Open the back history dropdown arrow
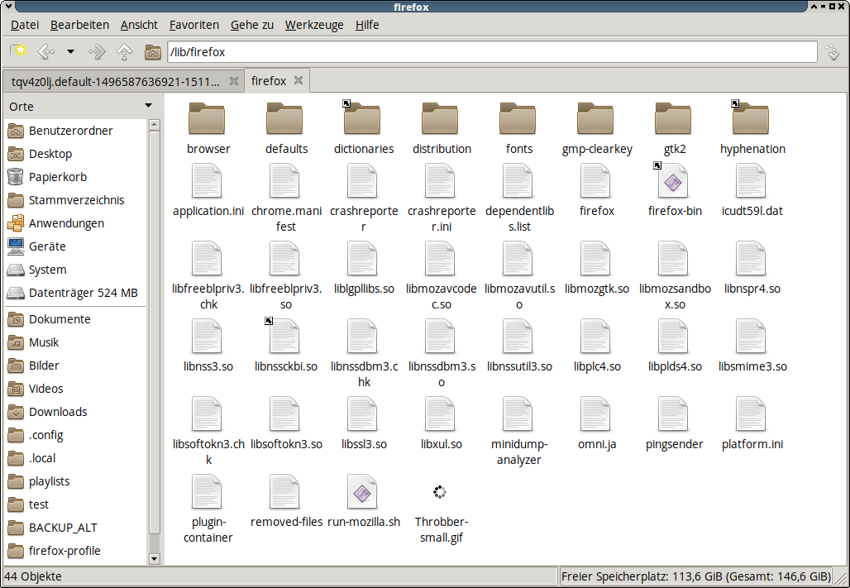The height and width of the screenshot is (588, 850). pyautogui.click(x=70, y=52)
